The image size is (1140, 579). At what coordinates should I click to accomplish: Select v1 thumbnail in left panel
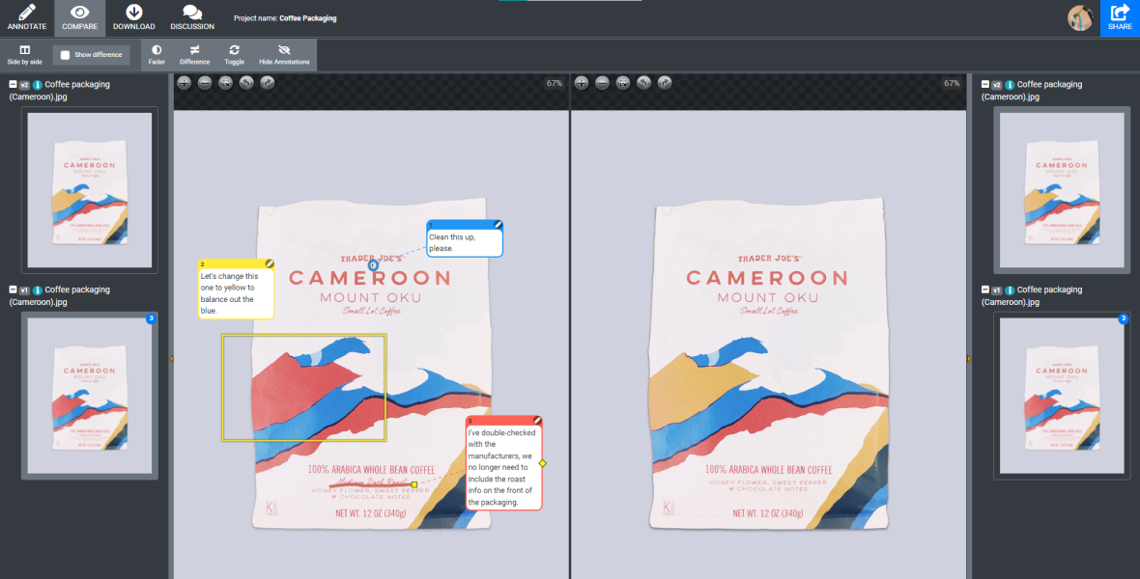(x=90, y=396)
